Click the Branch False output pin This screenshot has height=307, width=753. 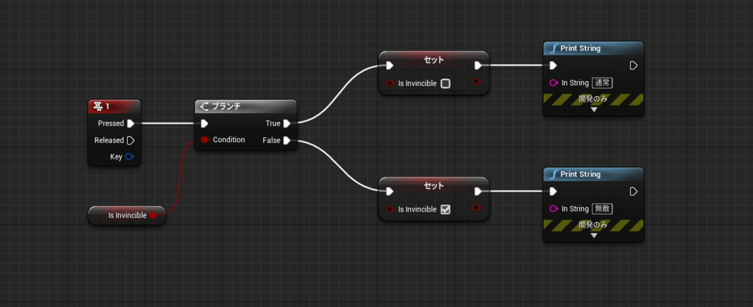287,140
